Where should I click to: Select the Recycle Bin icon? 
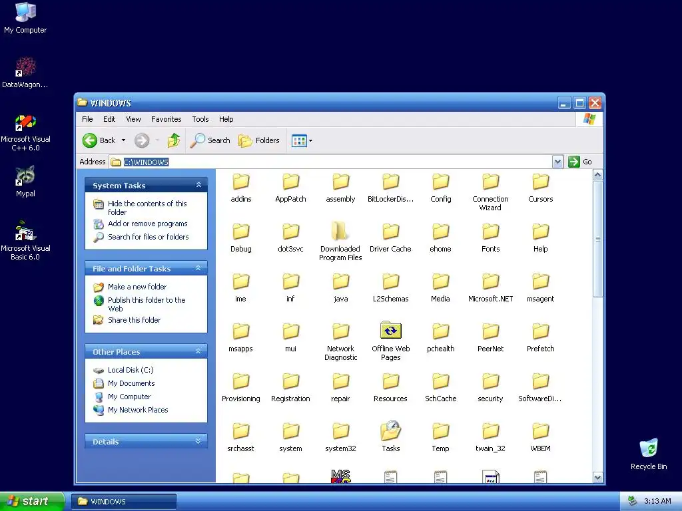(649, 454)
